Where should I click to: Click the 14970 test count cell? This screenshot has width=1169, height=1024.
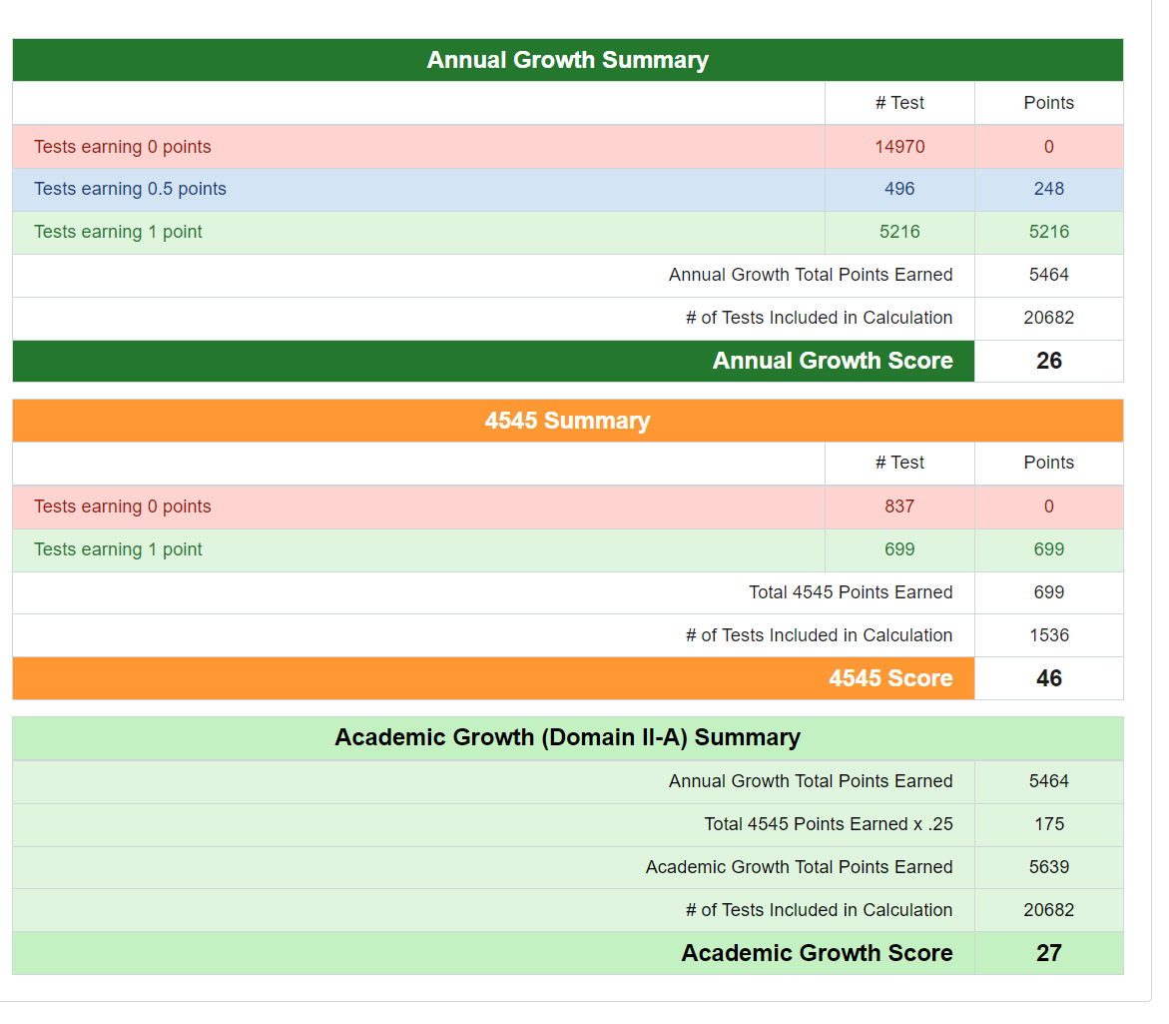coord(898,146)
